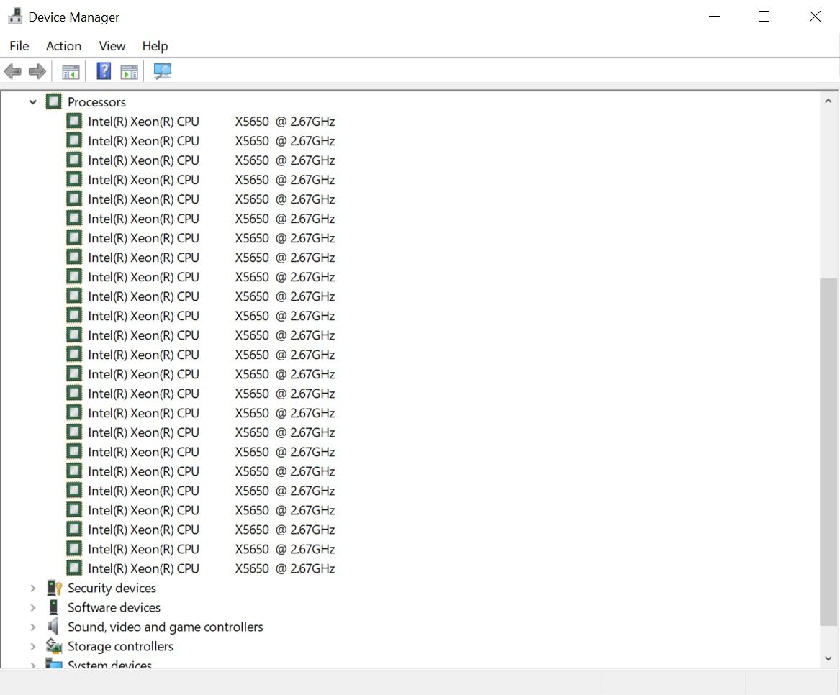Select the Storage controllers label
The image size is (840, 695).
[x=120, y=646]
